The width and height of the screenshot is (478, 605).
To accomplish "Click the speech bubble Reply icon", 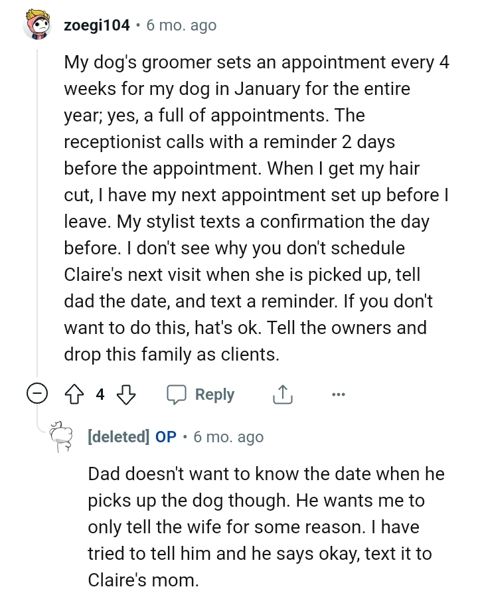I will 177,394.
